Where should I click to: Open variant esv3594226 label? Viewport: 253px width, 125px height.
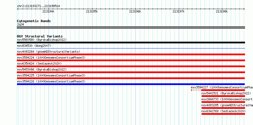pos(51,81)
